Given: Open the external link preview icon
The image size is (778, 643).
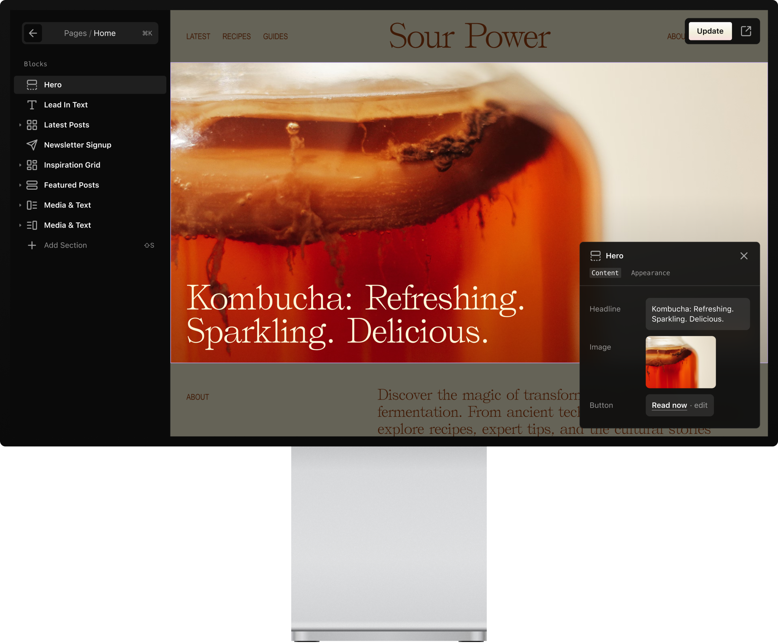Looking at the screenshot, I should [x=746, y=31].
